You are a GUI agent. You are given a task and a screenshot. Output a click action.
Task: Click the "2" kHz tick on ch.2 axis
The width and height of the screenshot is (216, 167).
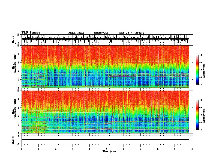coord(19,125)
